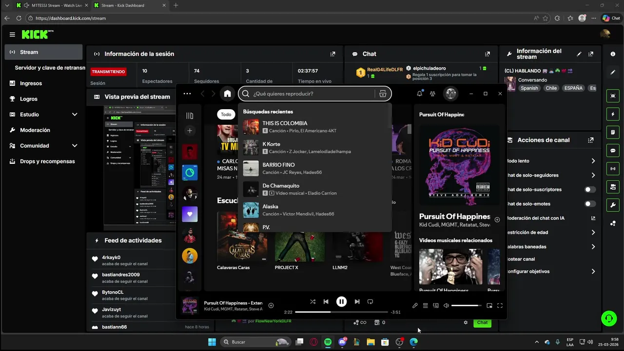Add Pursuit Of Happiness from Now Playing panel
This screenshot has height=351, width=624.
click(497, 220)
